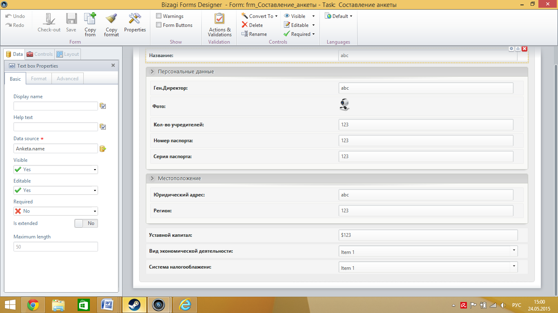Click red delete icon on Название field
558x313 pixels.
click(525, 48)
